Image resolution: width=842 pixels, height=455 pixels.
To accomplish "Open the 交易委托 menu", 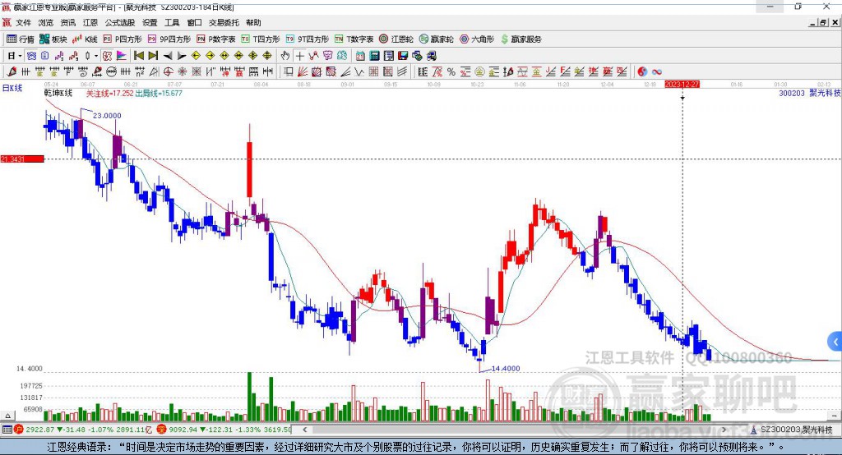I will point(224,22).
